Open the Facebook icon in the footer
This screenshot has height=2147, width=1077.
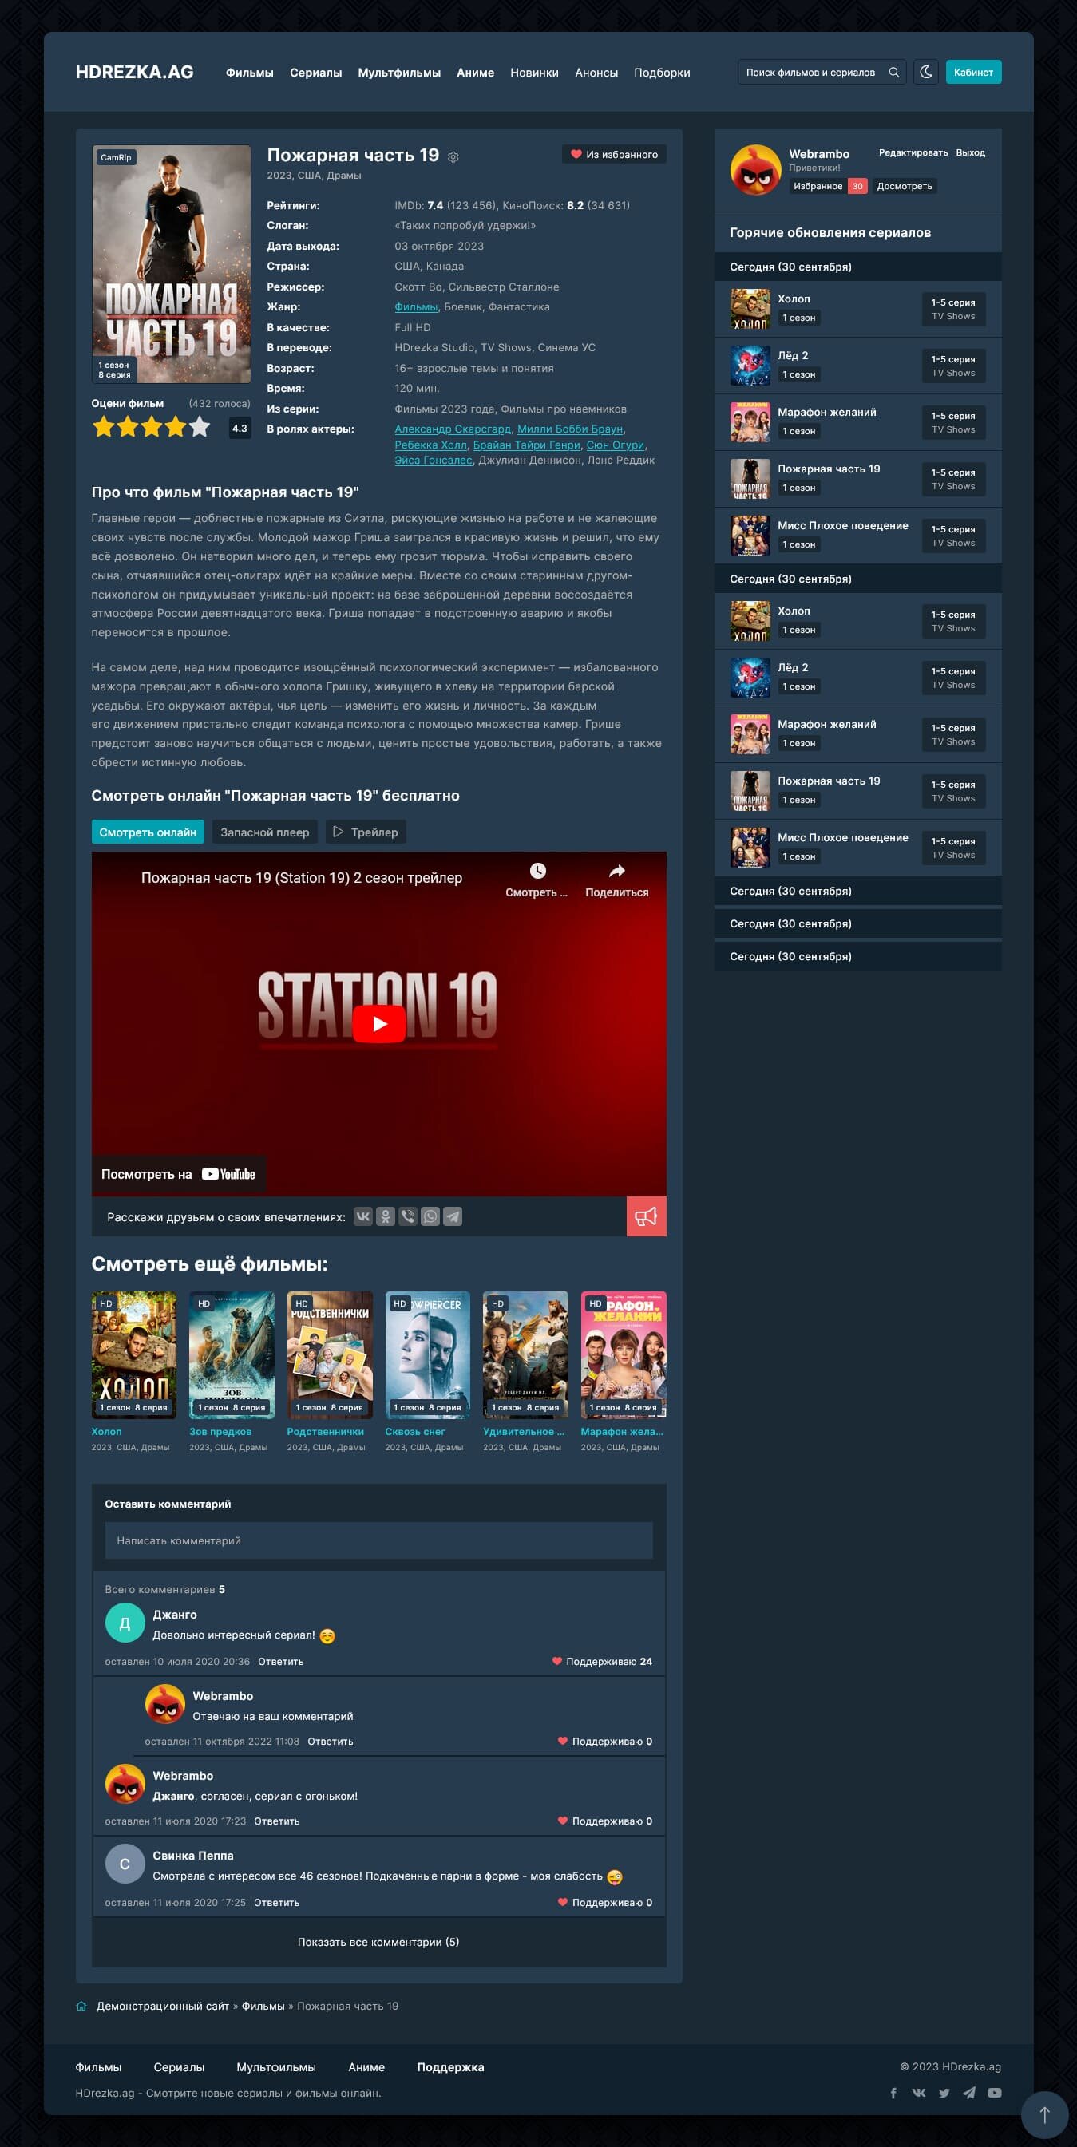tap(893, 2093)
